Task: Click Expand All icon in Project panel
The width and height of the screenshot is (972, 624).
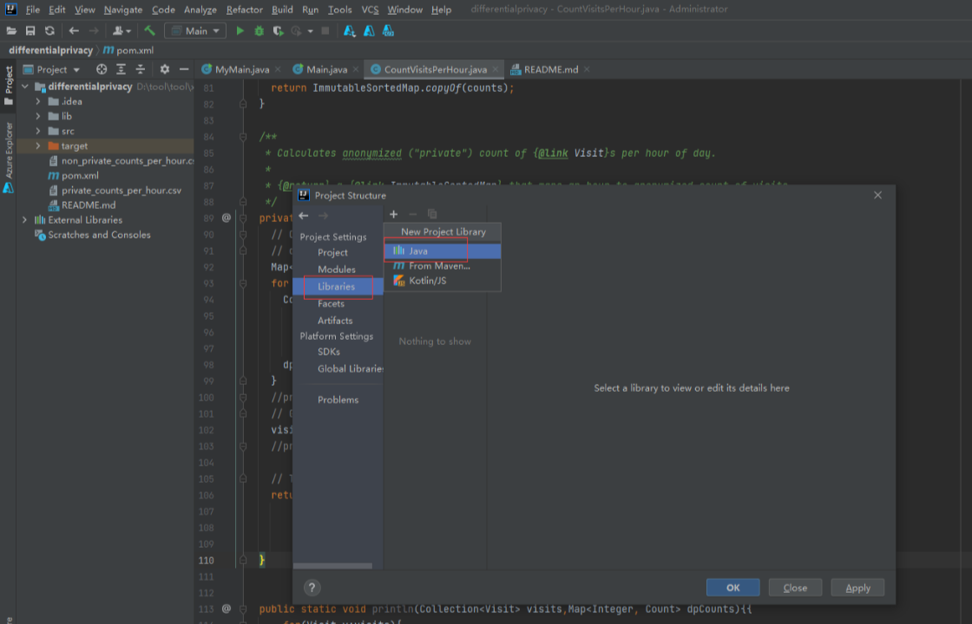Action: pos(121,69)
